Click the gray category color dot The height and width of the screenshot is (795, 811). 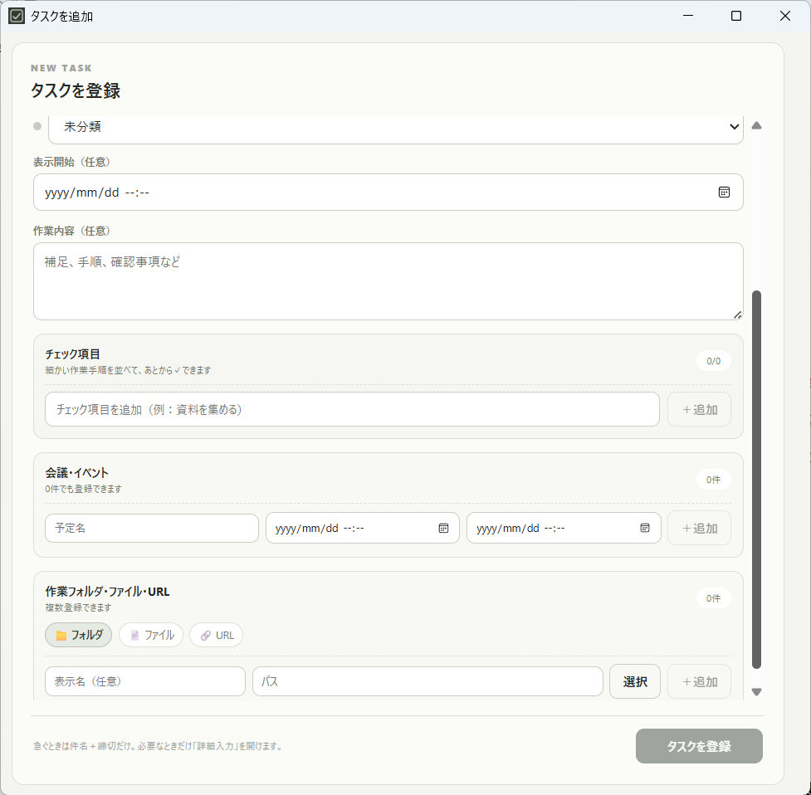37,126
